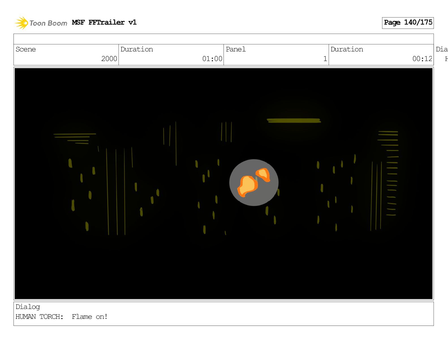This screenshot has width=448, height=346.
Task: Click the 'Dialog' caption label
Action: pos(28,307)
